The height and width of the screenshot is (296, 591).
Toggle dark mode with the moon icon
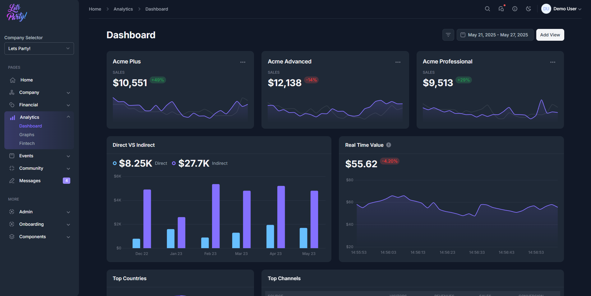[x=529, y=9]
